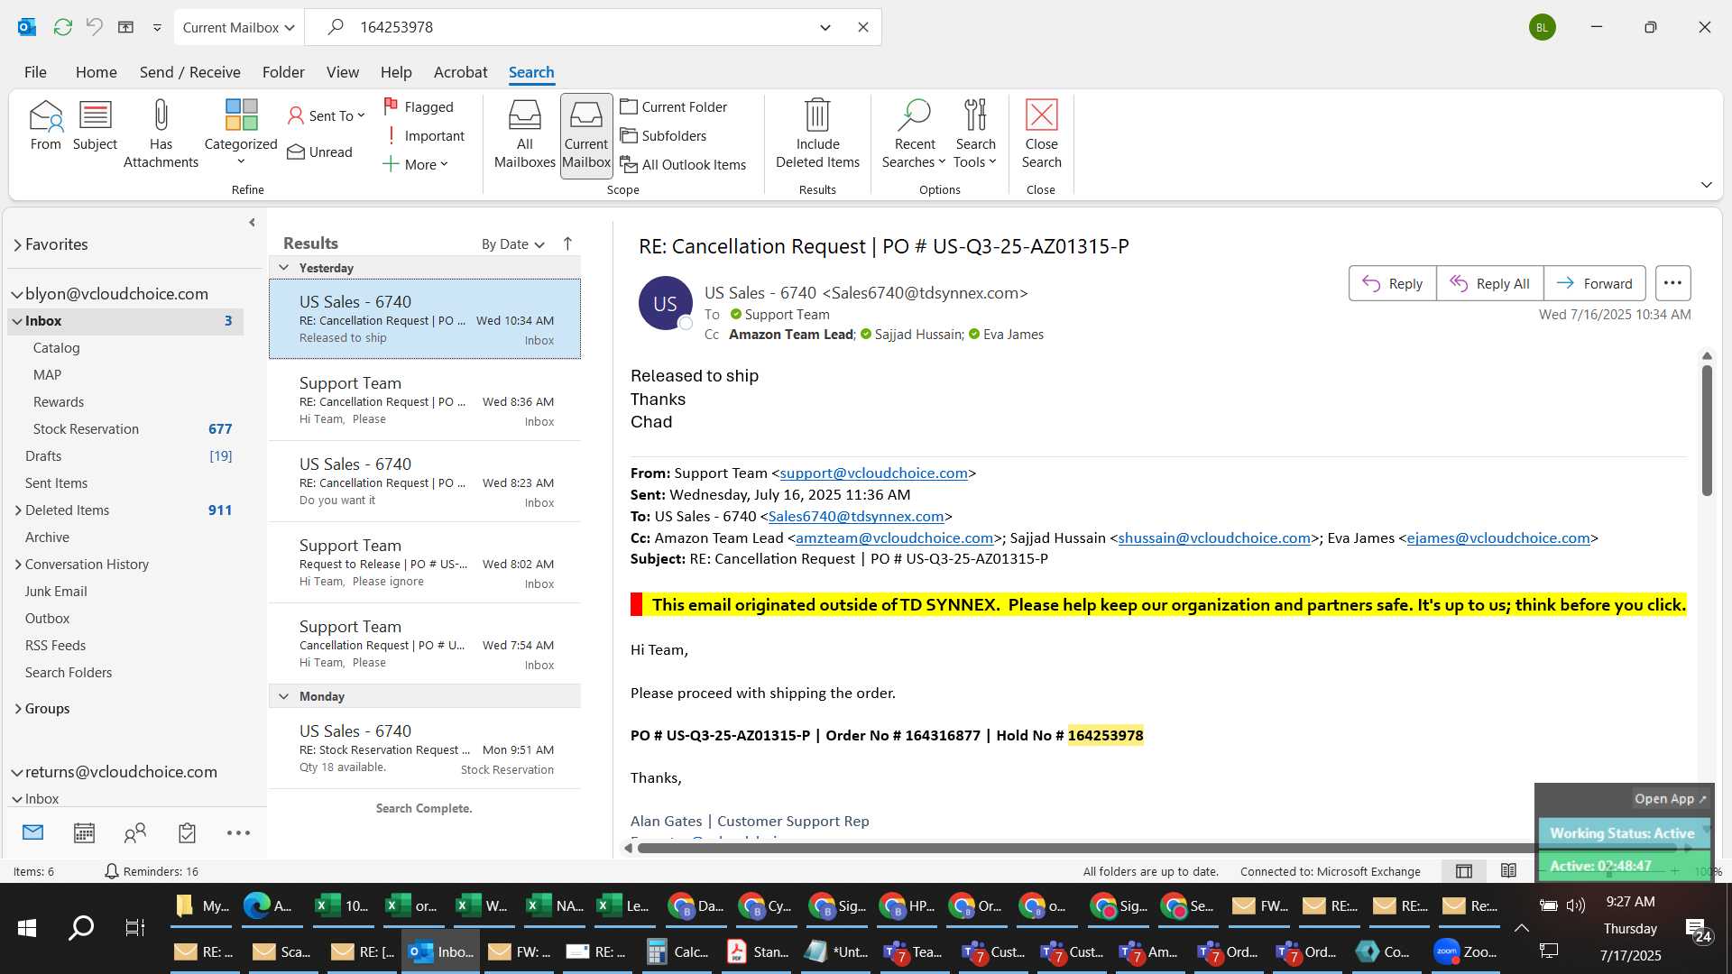The image size is (1732, 974).
Task: Clear the search box with the X
Action: [863, 27]
